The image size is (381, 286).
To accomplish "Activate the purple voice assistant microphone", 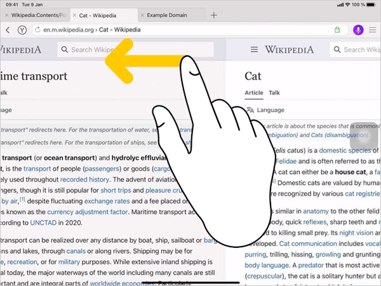I will (358, 30).
